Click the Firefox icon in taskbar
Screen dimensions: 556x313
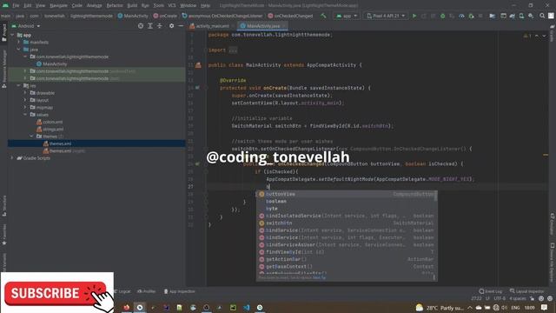[126, 307]
